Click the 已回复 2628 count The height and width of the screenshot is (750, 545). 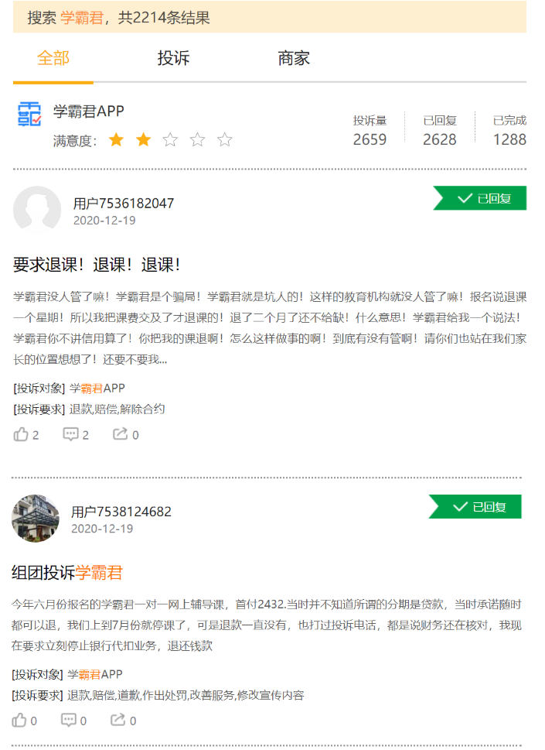[x=439, y=130]
